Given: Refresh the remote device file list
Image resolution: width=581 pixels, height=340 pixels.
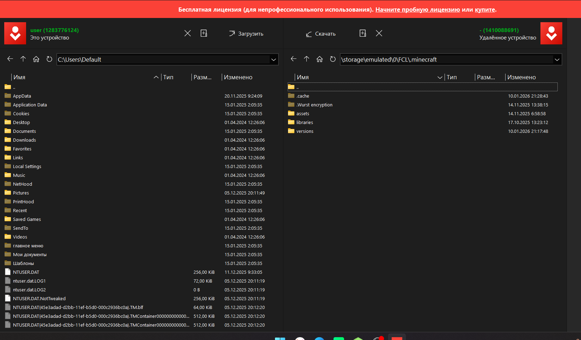Looking at the screenshot, I should tap(333, 59).
